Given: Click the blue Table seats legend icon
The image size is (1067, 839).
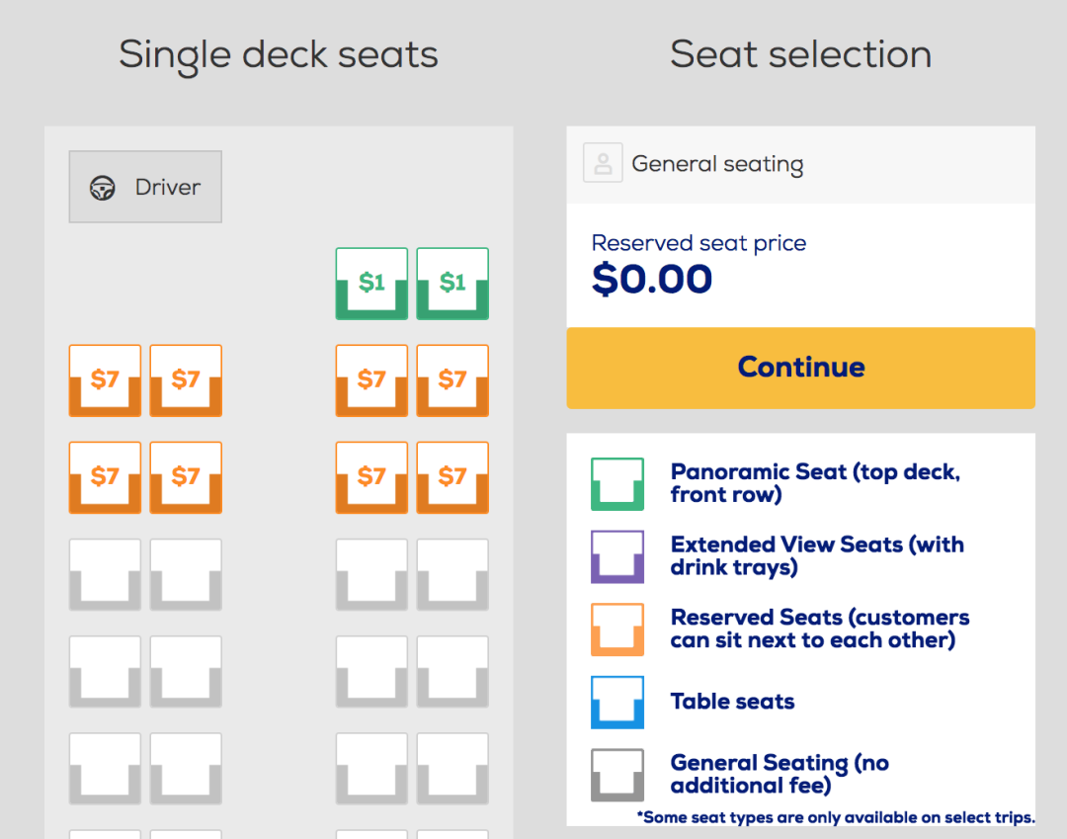Looking at the screenshot, I should pyautogui.click(x=617, y=703).
